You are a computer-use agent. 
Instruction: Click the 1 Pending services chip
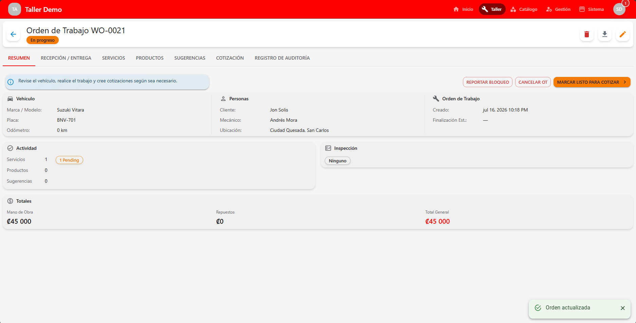[69, 160]
